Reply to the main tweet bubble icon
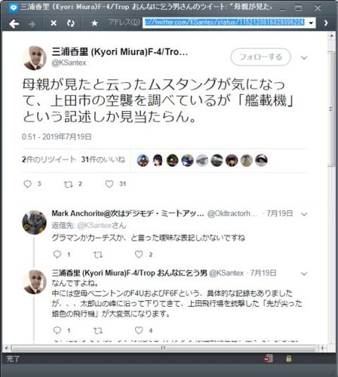This screenshot has width=338, height=377. (27, 184)
